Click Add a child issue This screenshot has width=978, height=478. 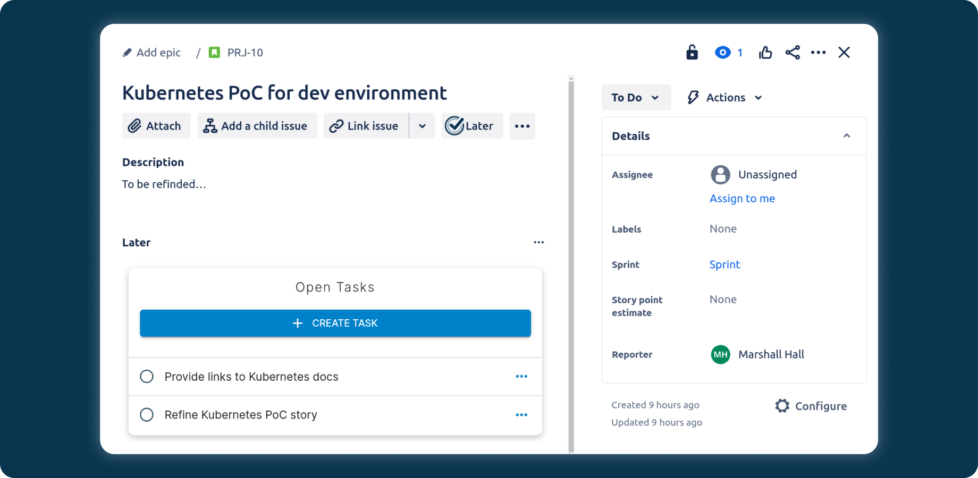[x=257, y=126]
